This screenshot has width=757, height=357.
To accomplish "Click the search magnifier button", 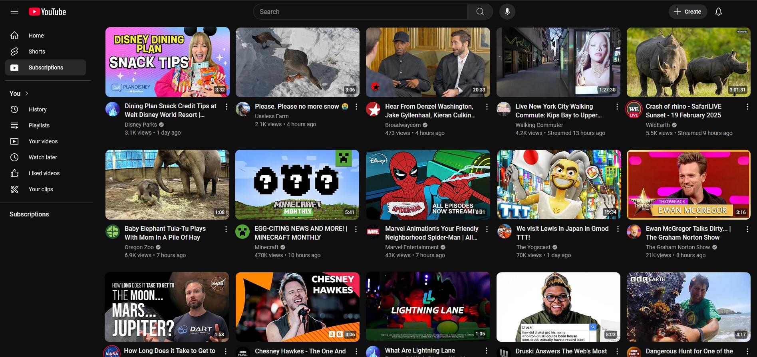I will tap(480, 12).
